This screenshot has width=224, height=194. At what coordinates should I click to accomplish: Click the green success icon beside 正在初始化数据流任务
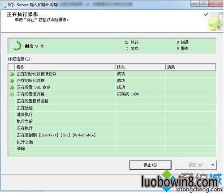coord(12,74)
